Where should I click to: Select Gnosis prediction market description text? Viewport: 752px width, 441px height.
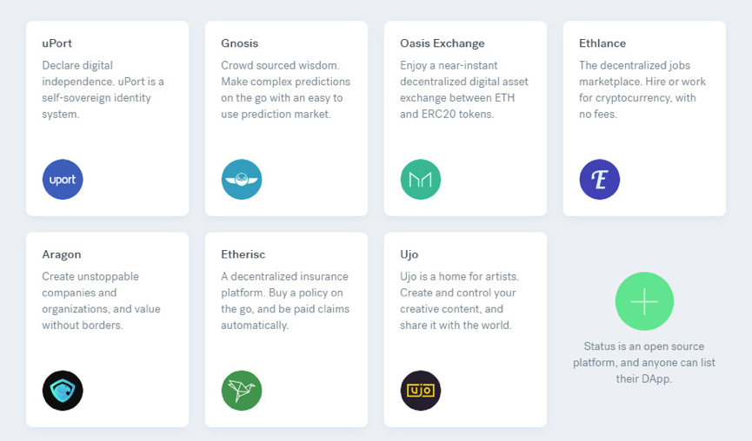(286, 89)
